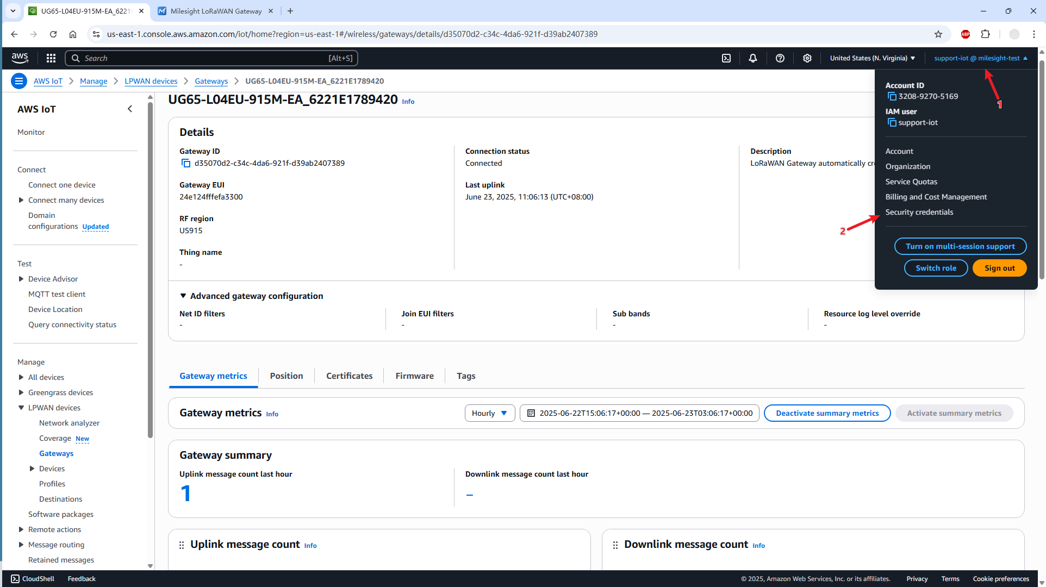This screenshot has width=1046, height=587.
Task: Collapse the AWS IoT sidebar panel
Action: (x=130, y=109)
